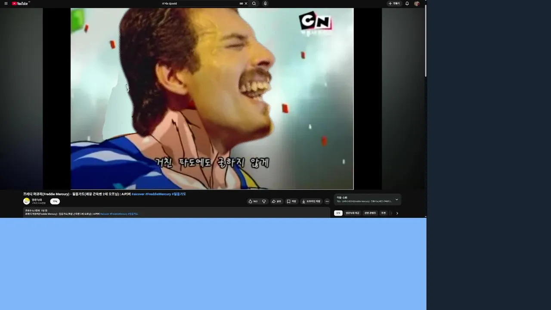
Task: Open the #FreddieMercury hashtag in the title
Action: pyautogui.click(x=158, y=194)
